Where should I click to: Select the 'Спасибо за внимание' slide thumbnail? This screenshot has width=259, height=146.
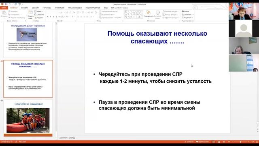point(28,118)
